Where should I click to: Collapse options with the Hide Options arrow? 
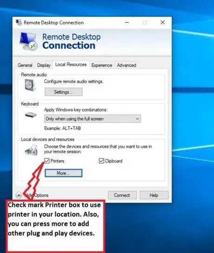tap(19, 195)
